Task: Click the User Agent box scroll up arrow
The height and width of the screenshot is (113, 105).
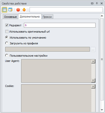Action: [93, 61]
